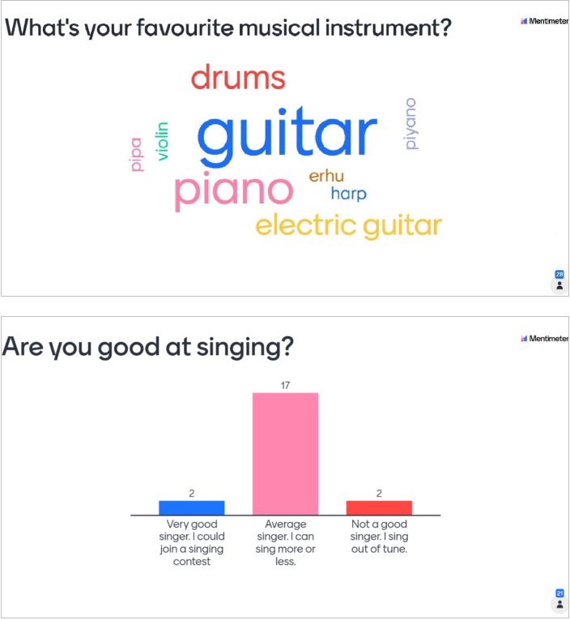This screenshot has height=620, width=570.
Task: Click the red Not a good singer bar
Action: [379, 507]
